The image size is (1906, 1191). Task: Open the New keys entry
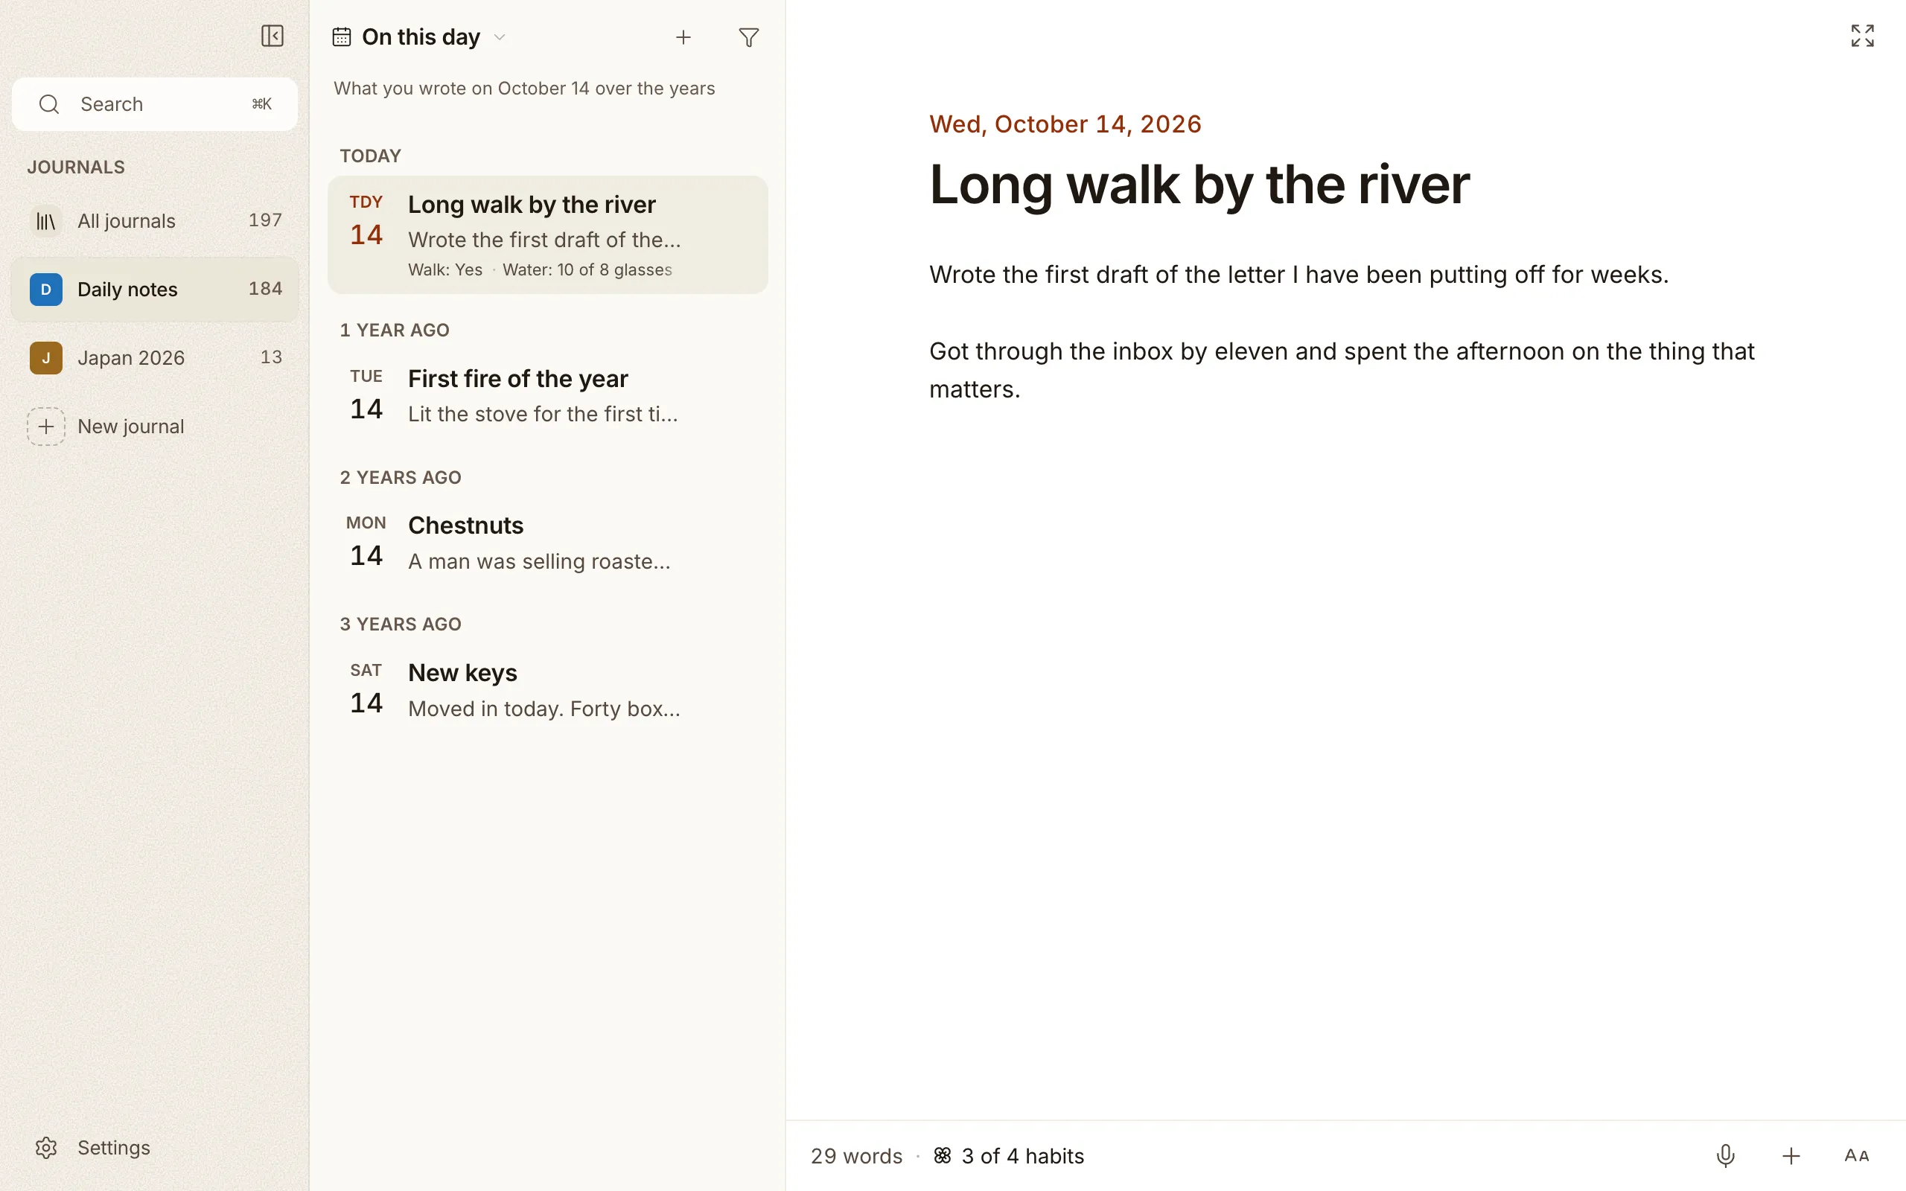tap(547, 690)
